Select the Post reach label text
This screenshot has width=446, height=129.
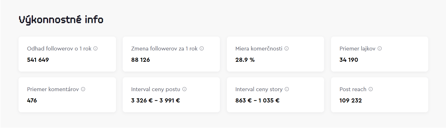point(353,89)
